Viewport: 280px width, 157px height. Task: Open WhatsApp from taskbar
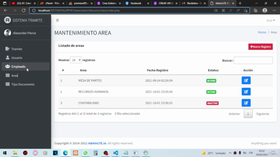pyautogui.click(x=86, y=153)
